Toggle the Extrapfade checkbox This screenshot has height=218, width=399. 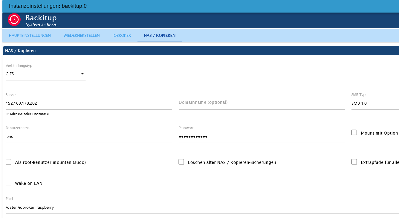click(354, 162)
